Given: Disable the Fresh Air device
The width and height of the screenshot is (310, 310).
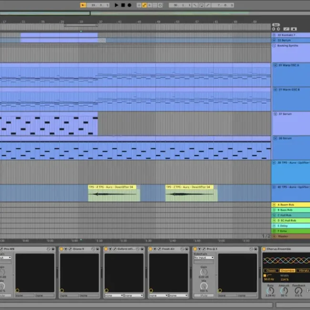Looking at the screenshot, I should [x=151, y=249].
